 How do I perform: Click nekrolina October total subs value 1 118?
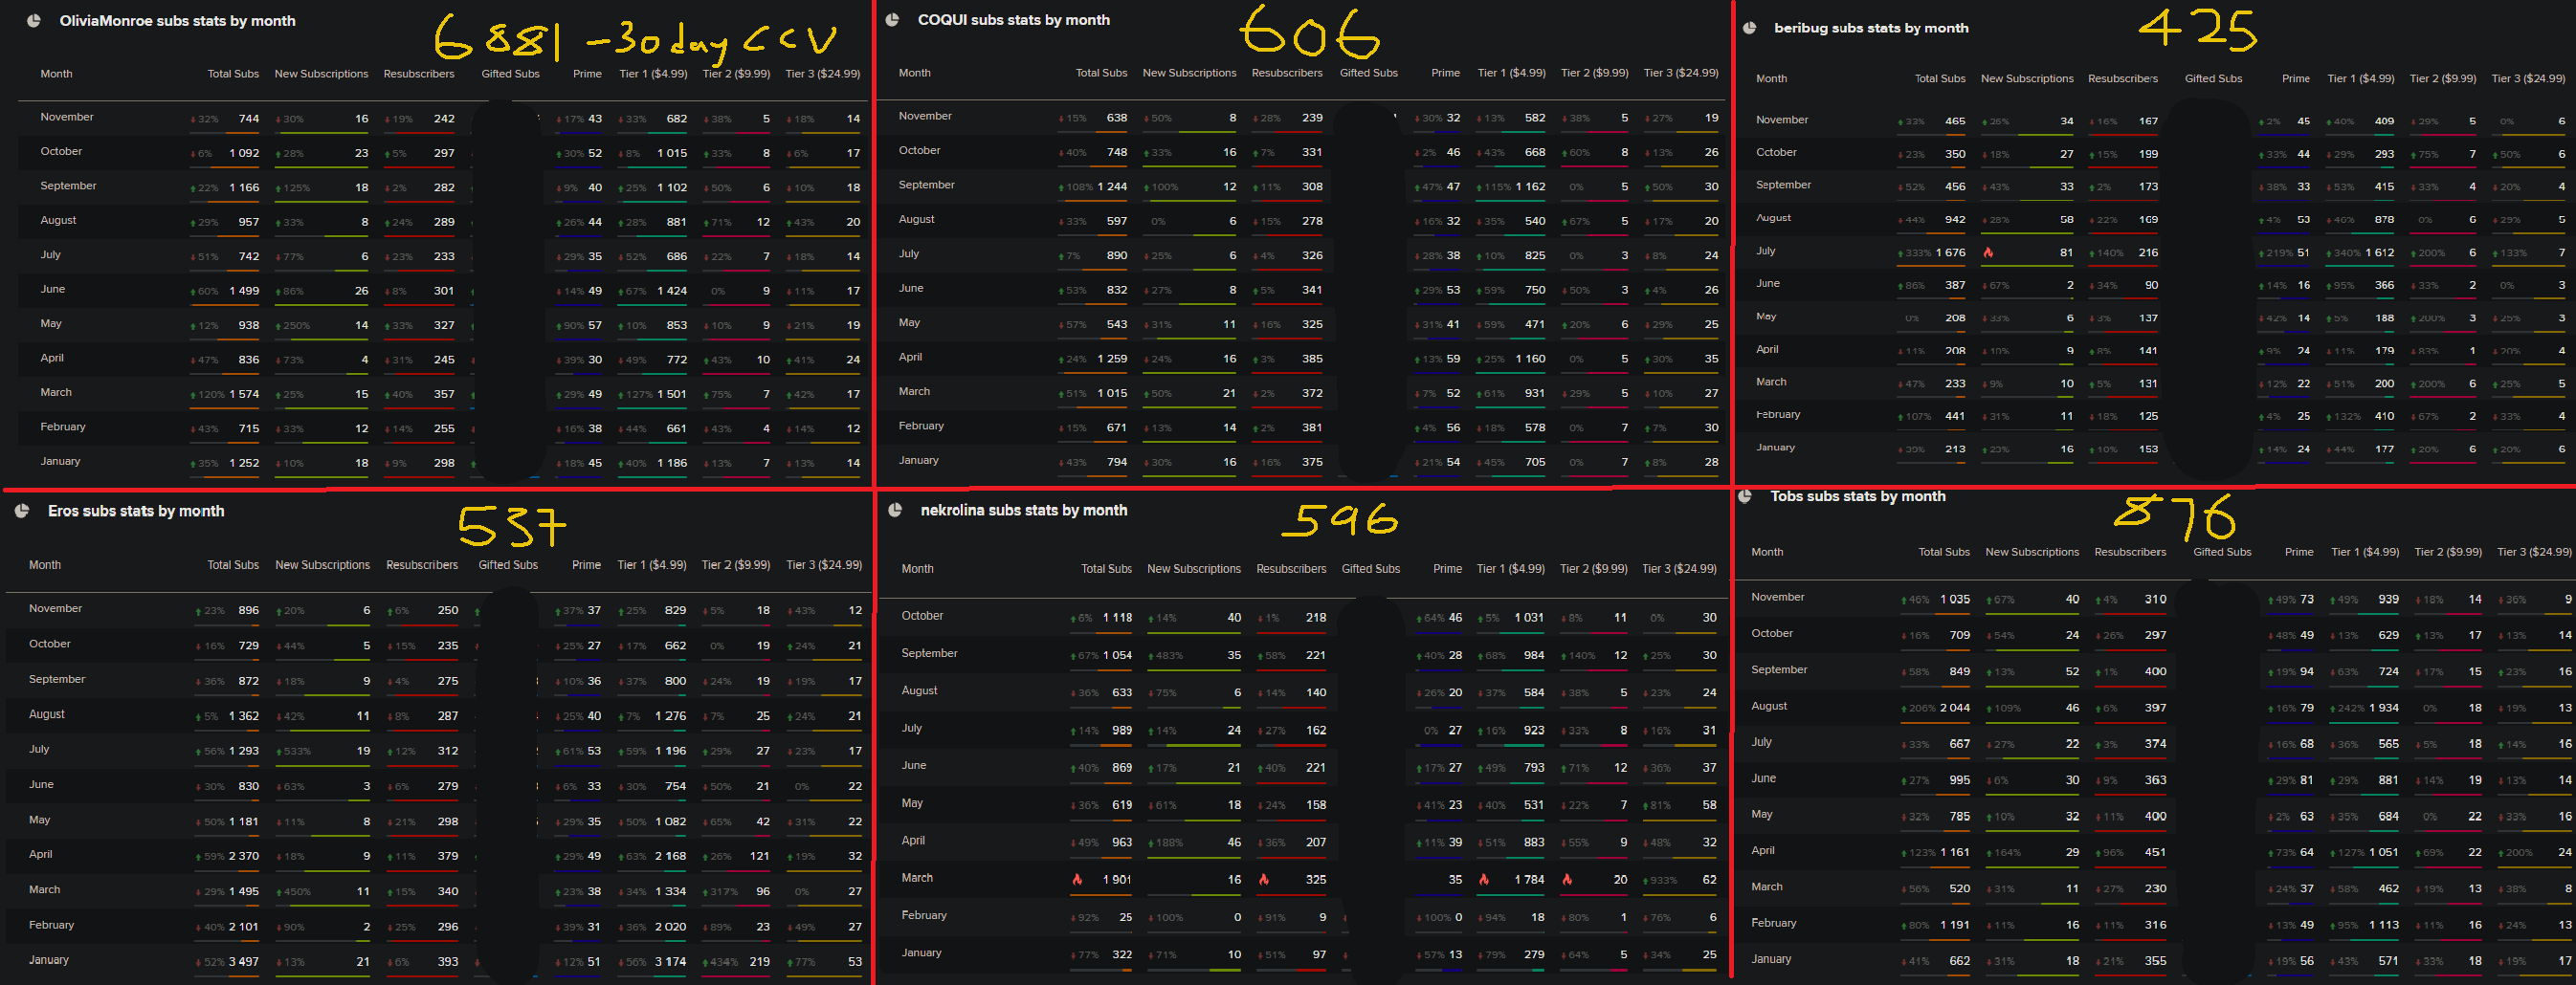coord(1118,619)
